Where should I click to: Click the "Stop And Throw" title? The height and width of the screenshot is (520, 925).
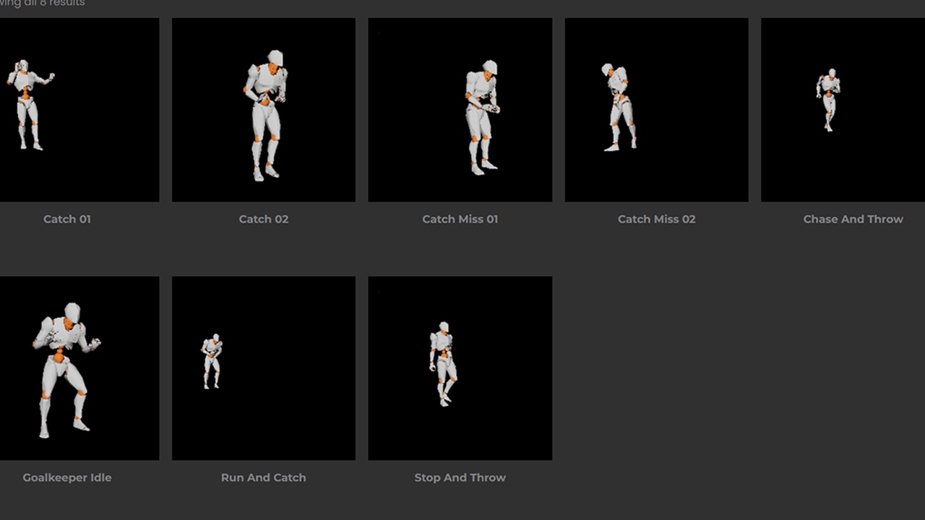point(460,477)
